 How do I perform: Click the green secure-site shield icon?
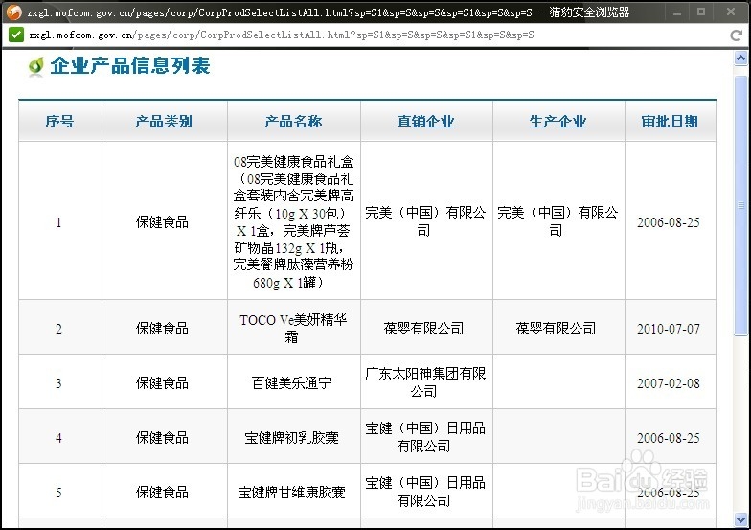tap(15, 35)
